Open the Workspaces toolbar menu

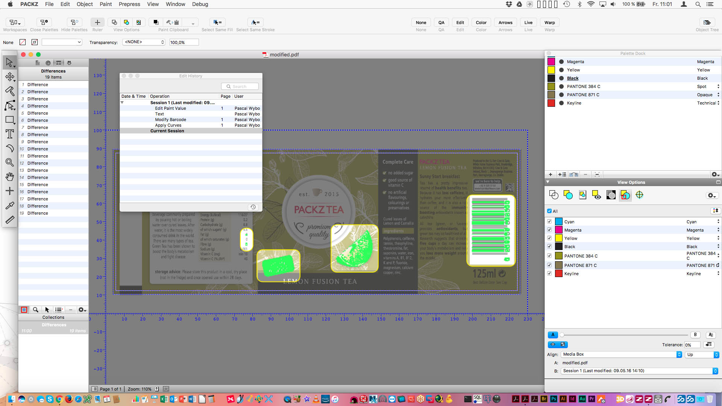coord(15,23)
